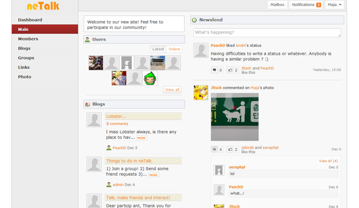359x208 pixels.
Task: Expand Things to do in neTalk via MORE
Action: [x=153, y=175]
